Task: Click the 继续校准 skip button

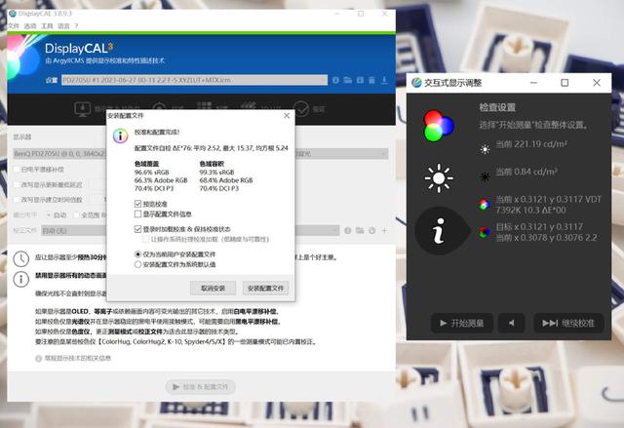Action: [568, 323]
